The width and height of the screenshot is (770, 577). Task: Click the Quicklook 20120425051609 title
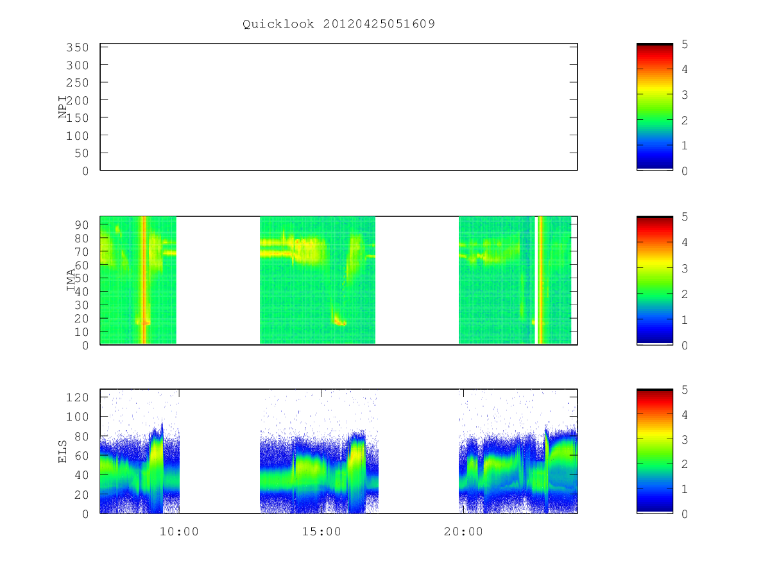339,24
